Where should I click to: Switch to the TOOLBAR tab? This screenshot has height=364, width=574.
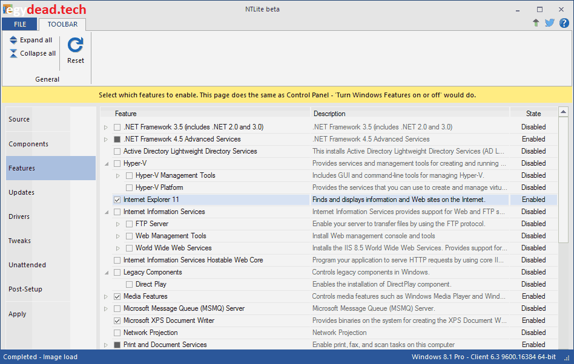click(x=62, y=24)
